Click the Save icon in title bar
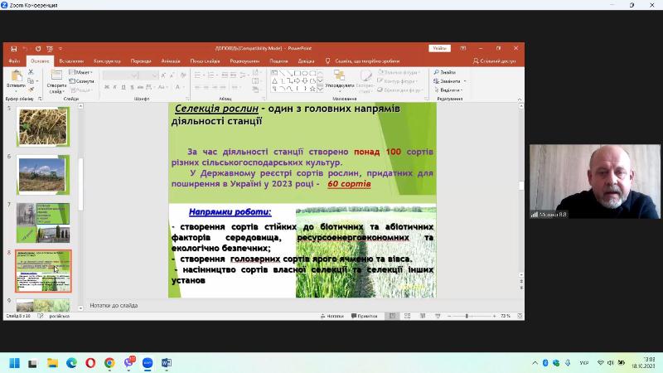Image resolution: width=663 pixels, height=373 pixels. 14,48
